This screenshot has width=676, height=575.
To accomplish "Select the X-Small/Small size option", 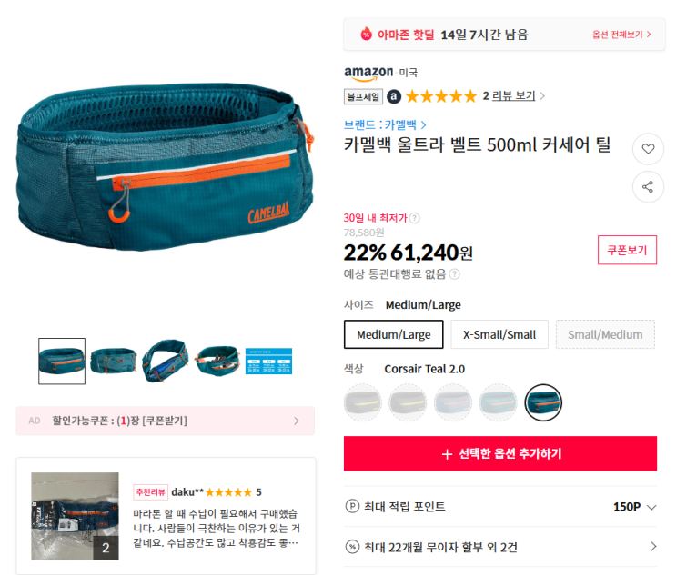I will tap(499, 334).
